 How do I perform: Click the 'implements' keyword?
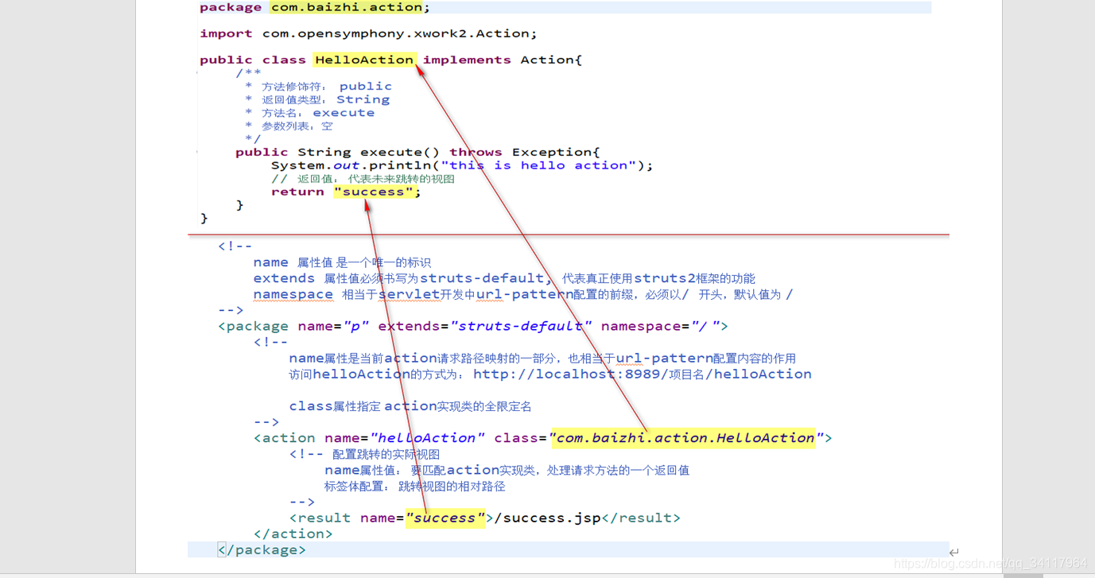467,60
